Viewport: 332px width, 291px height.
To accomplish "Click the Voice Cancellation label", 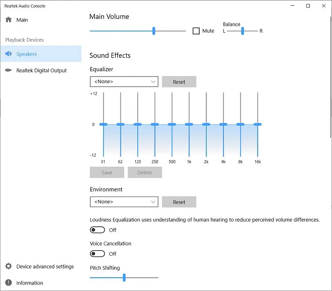I will click(x=111, y=243).
